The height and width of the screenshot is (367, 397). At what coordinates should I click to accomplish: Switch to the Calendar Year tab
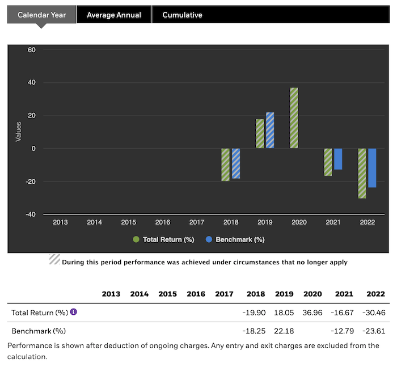(41, 15)
